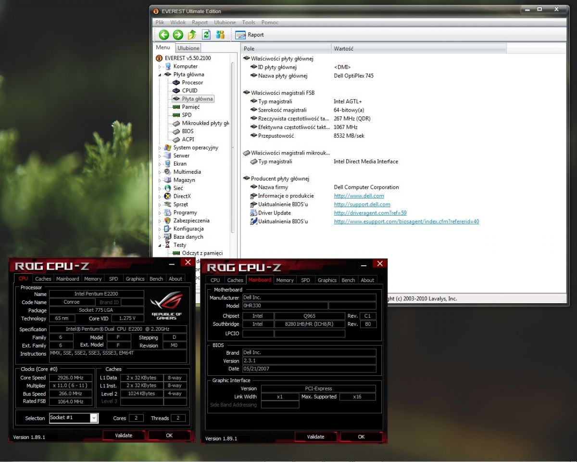Click Validate in CPU-Z processor window
Viewport: 577px width, 462px height.
[124, 435]
